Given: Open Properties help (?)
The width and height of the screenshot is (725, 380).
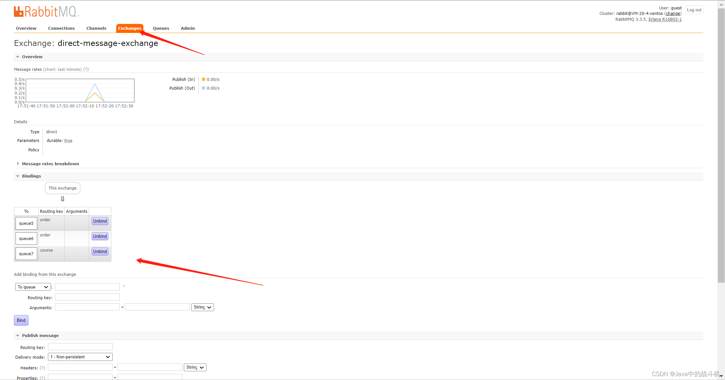Looking at the screenshot, I should tap(42, 378).
